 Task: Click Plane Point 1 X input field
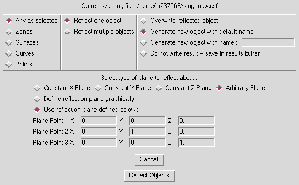tap(98, 121)
